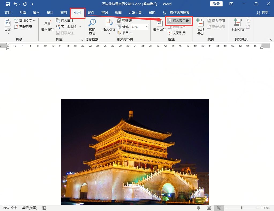Switch to the 审阅 ribbon tab
Viewport: 274px width, 211px height.
pos(104,12)
